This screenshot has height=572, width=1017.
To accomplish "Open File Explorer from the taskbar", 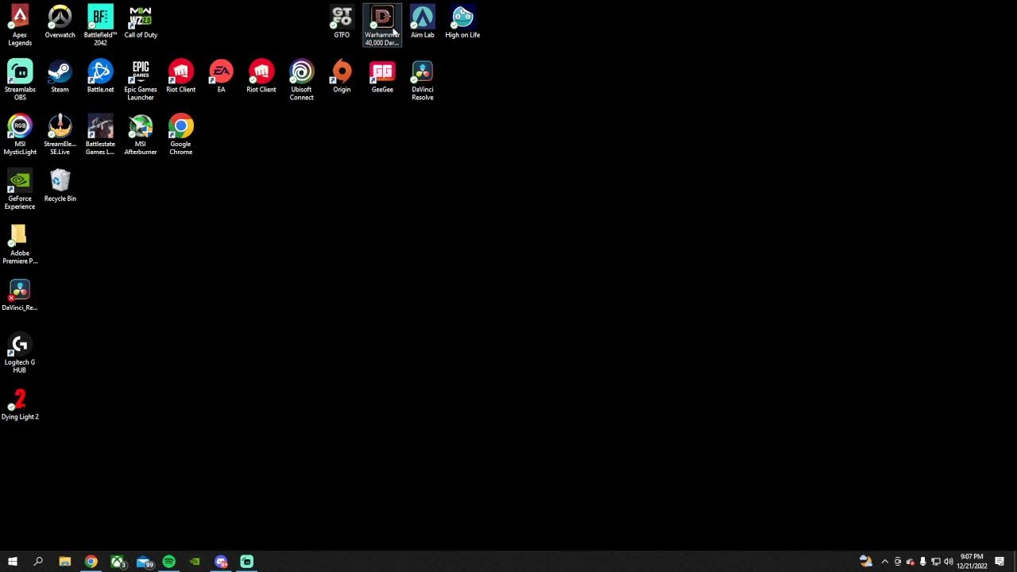I will coord(65,562).
